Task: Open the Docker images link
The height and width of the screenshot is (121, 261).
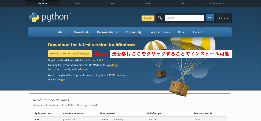Action: click(57, 80)
